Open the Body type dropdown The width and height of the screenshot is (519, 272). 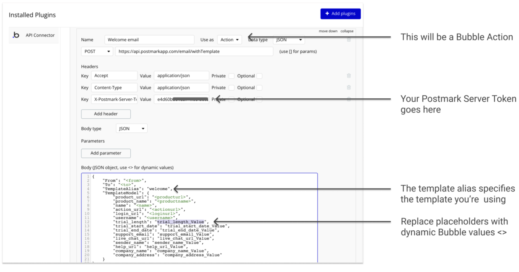pos(131,128)
